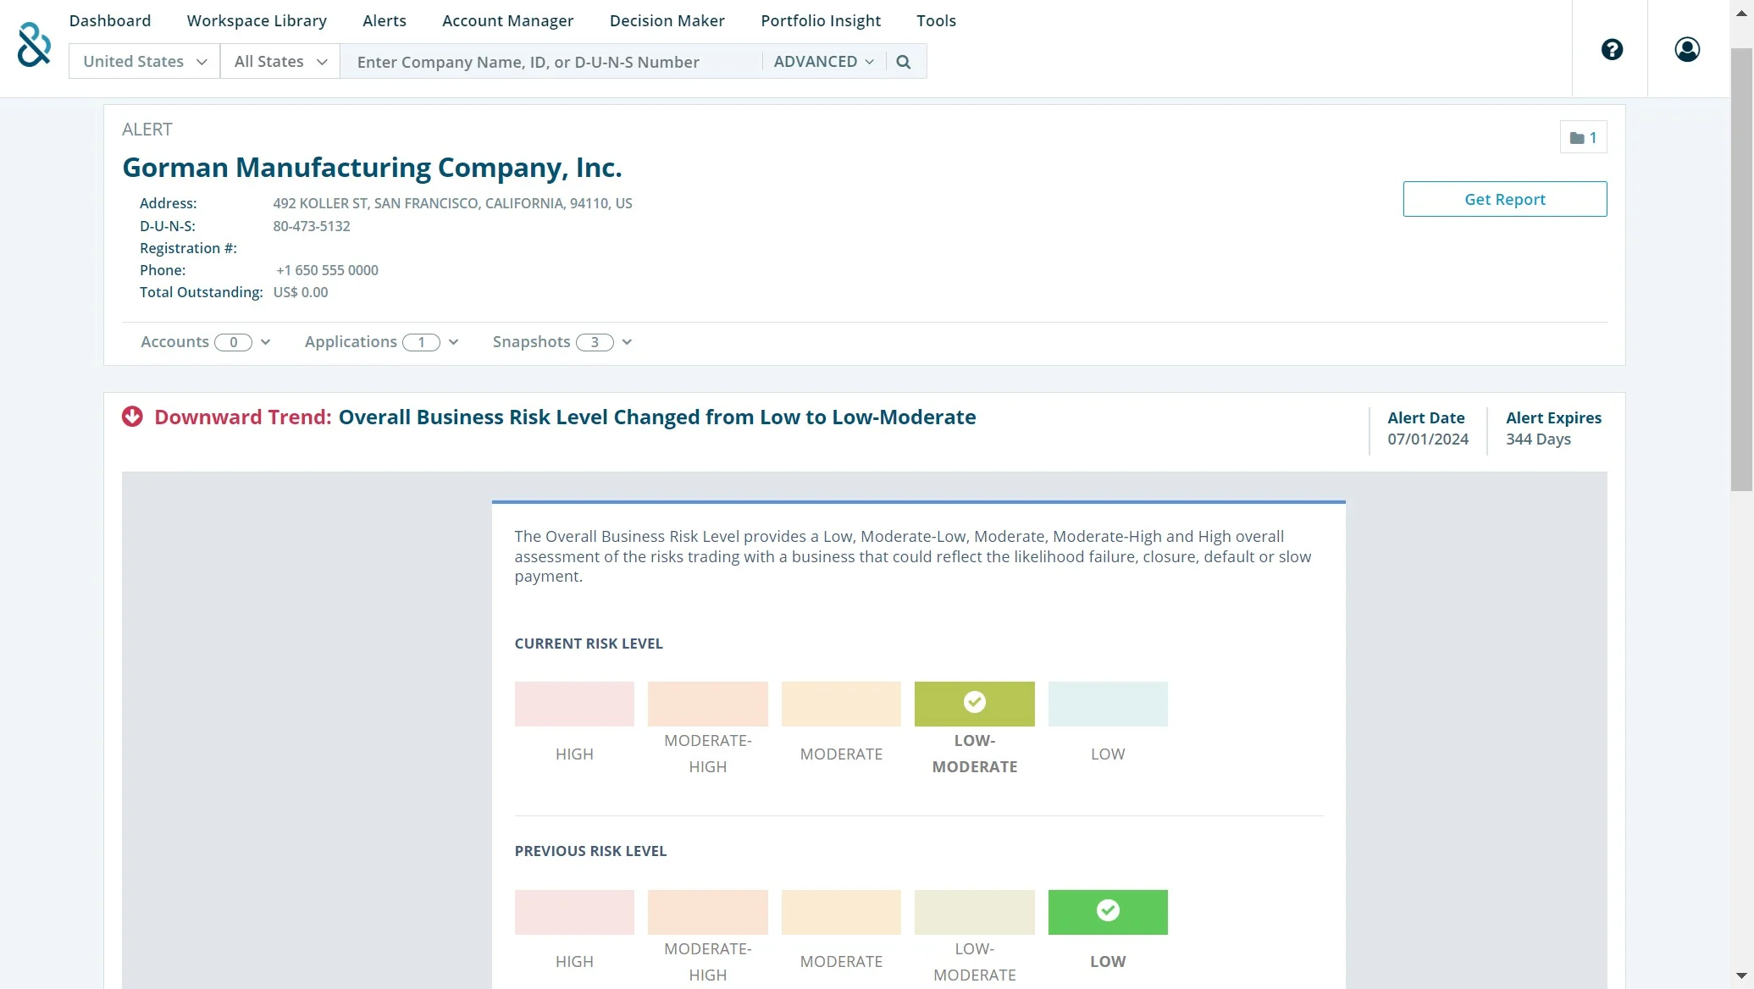Click the Get Report button
1754x989 pixels.
(1504, 199)
